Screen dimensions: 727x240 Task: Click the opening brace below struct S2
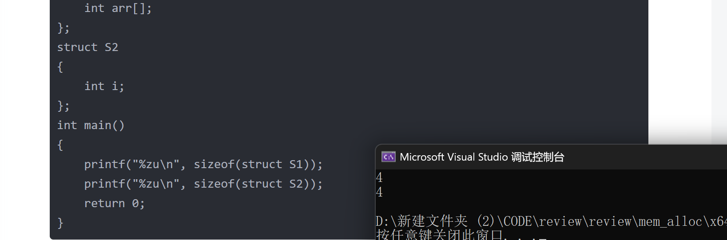(60, 67)
